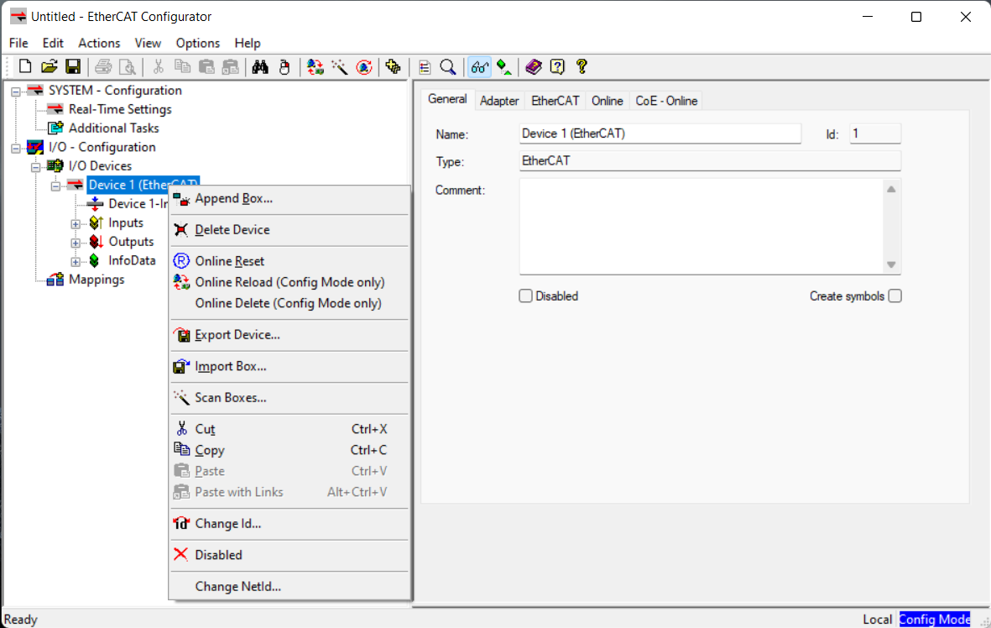Tick the Disabled checkbox in General tab
This screenshot has width=991, height=628.
(x=525, y=296)
